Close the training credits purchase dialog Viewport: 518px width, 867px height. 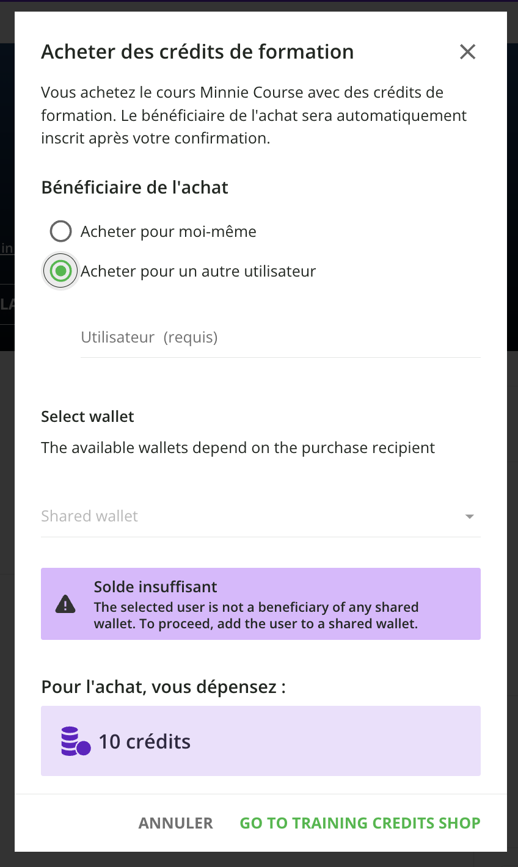467,52
